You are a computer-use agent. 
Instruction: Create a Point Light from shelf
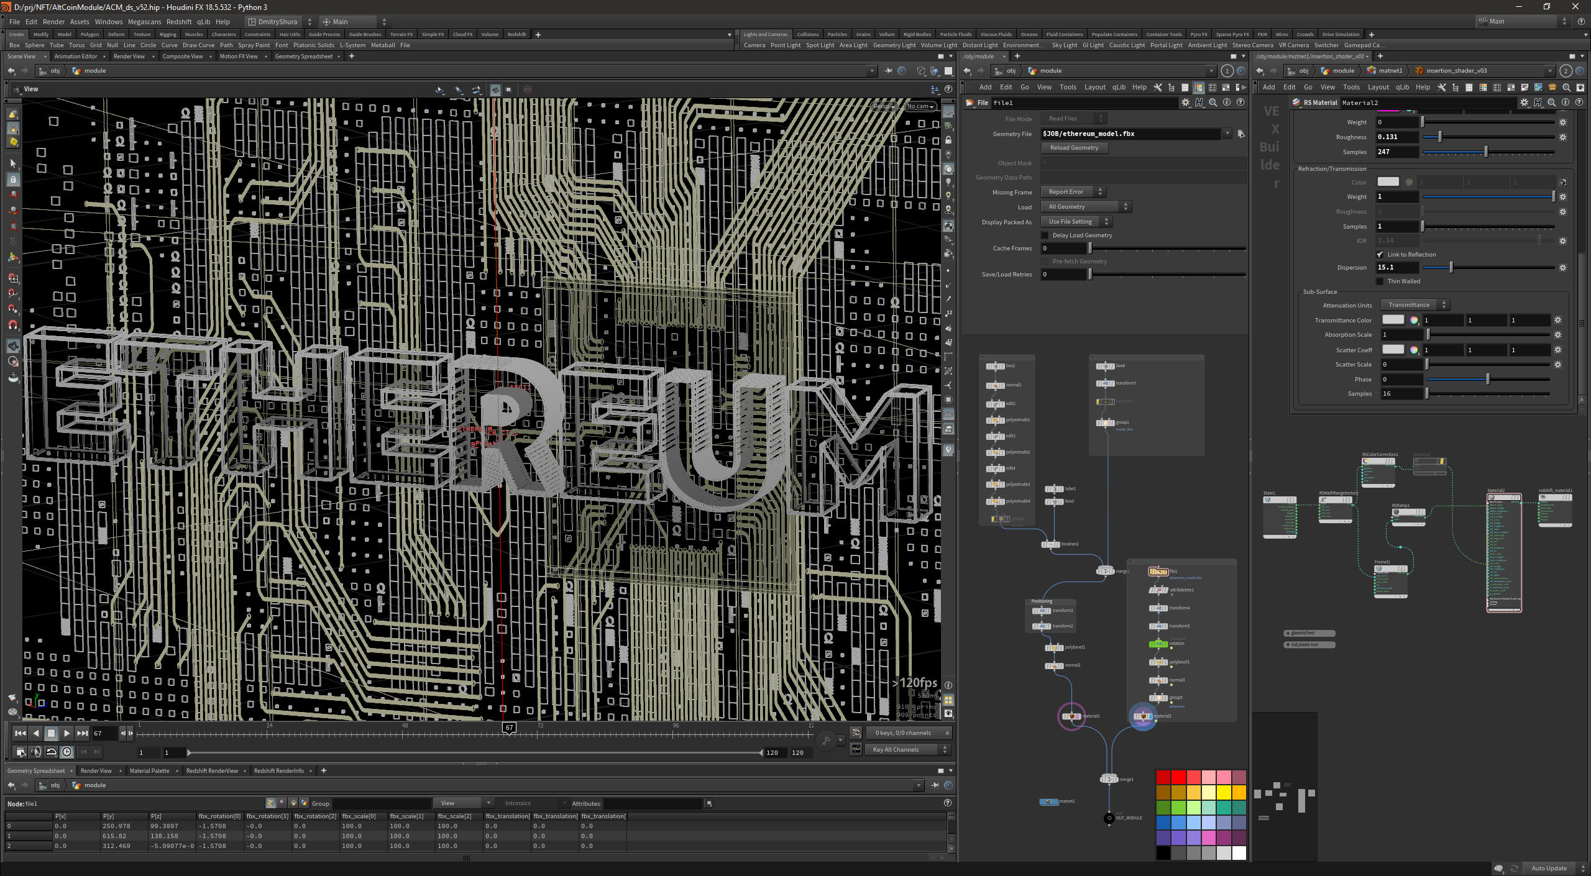786,45
